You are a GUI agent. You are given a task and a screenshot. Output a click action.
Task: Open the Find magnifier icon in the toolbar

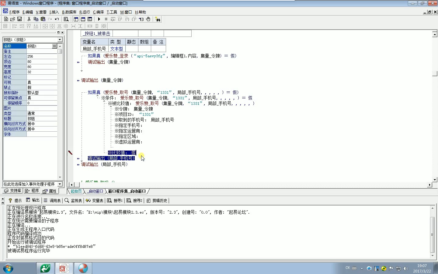coord(66,19)
